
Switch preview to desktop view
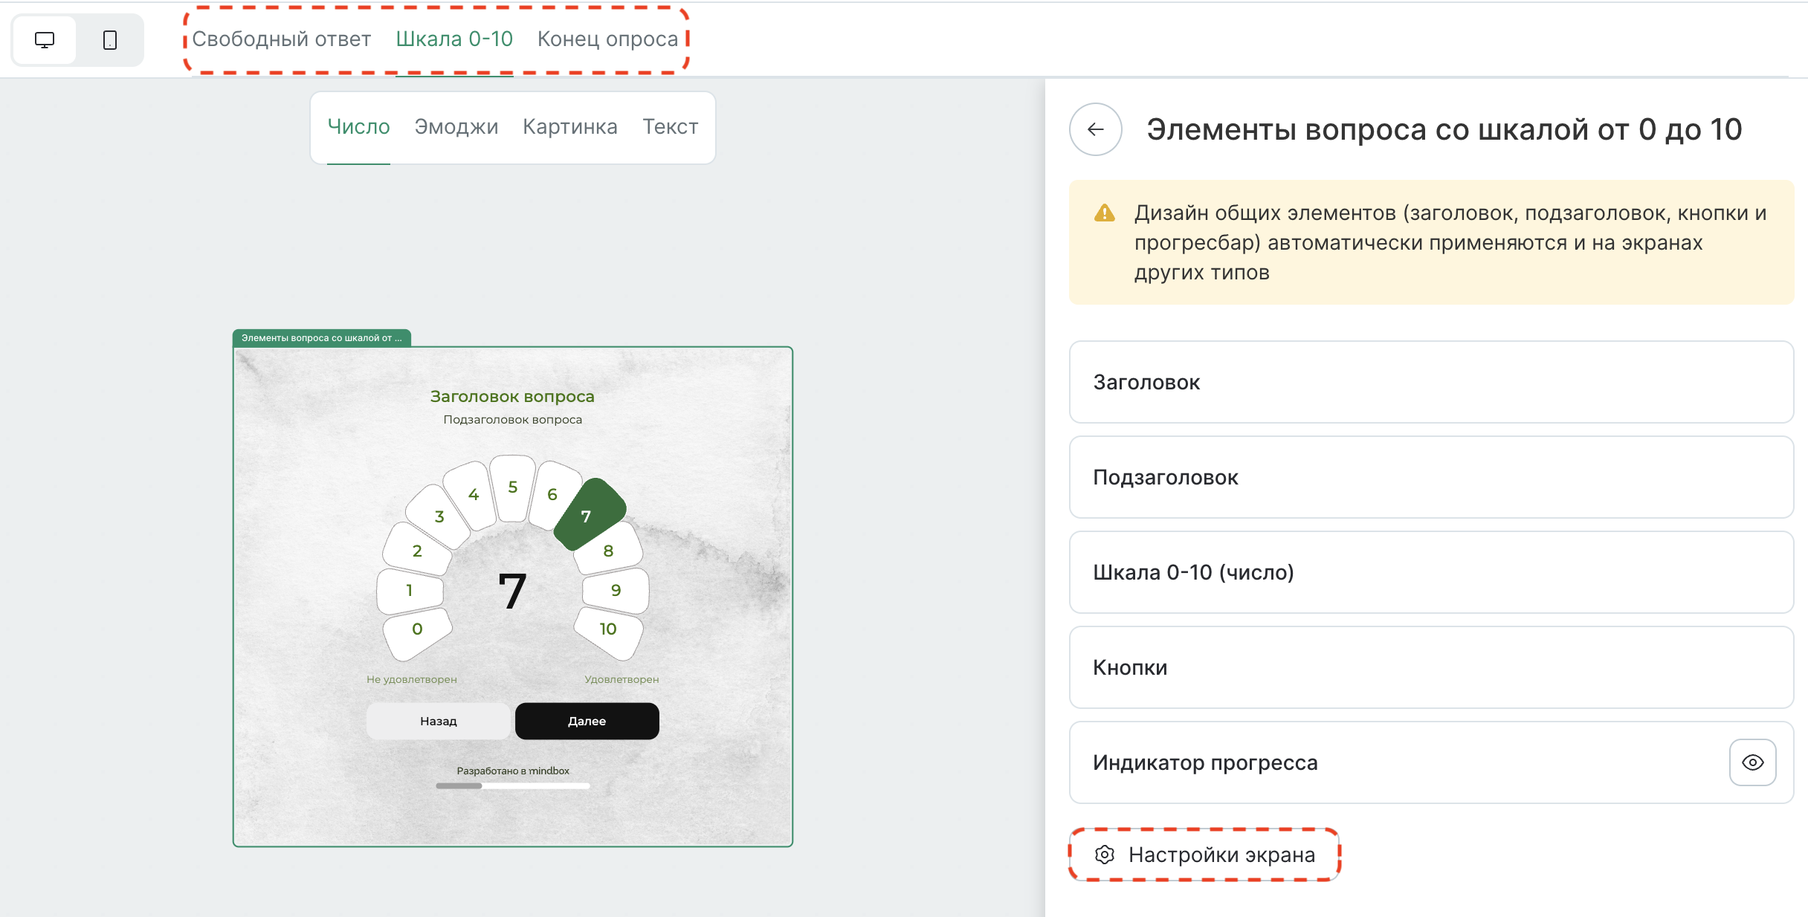pos(44,40)
